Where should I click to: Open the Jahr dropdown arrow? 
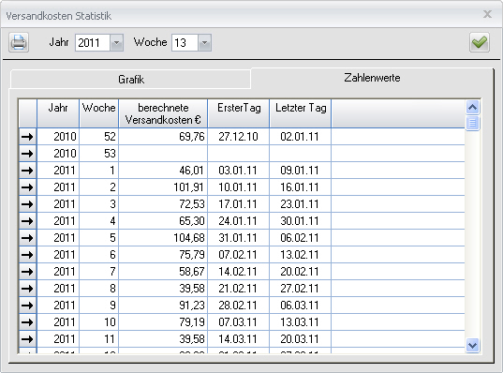(116, 42)
